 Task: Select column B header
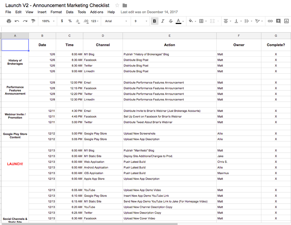point(42,36)
